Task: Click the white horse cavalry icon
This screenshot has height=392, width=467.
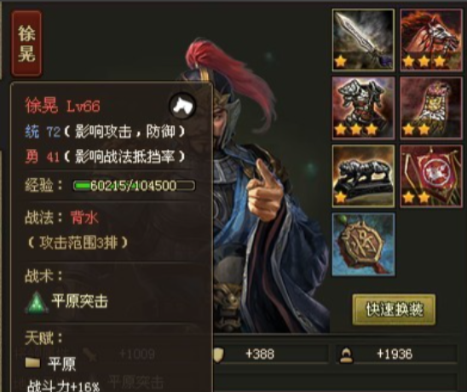Action: coord(182,106)
